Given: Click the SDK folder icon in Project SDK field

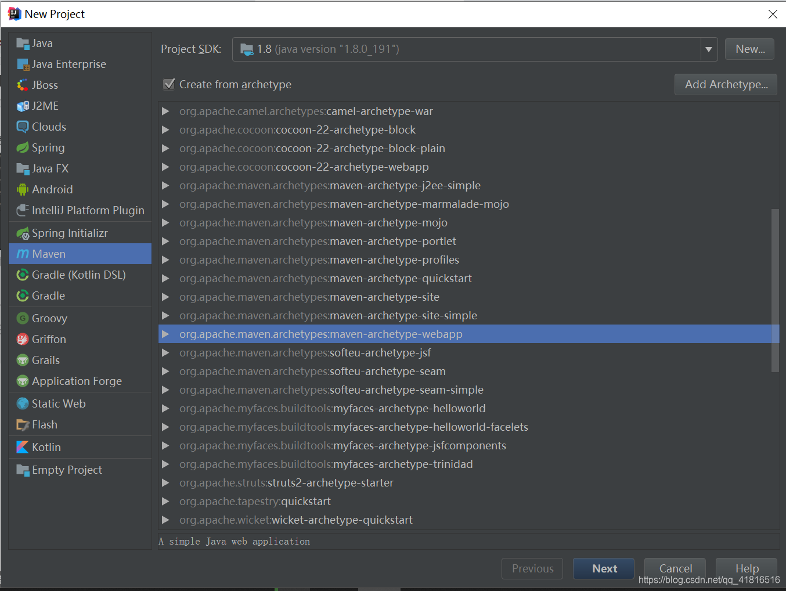Looking at the screenshot, I should (247, 49).
